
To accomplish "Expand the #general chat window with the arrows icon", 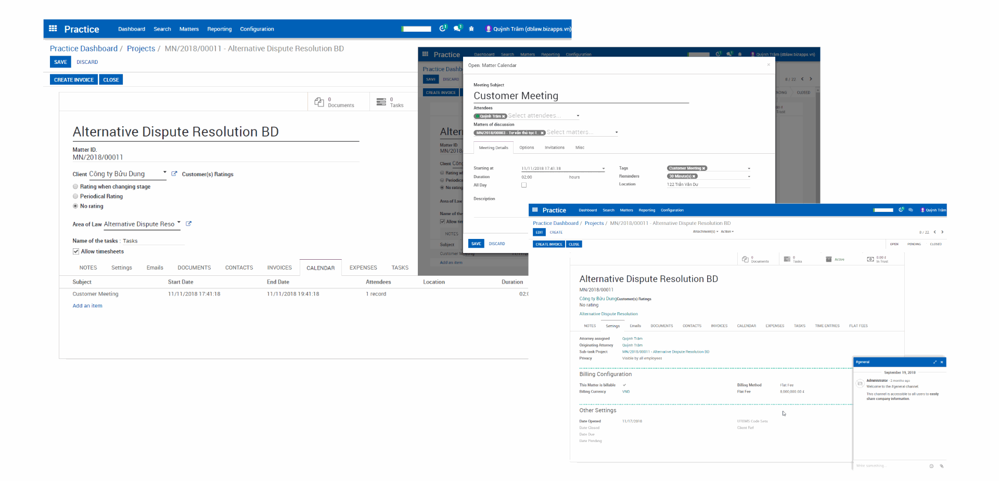I will pos(934,362).
